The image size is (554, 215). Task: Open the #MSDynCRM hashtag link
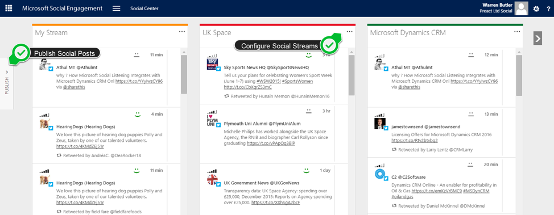click(x=477, y=191)
